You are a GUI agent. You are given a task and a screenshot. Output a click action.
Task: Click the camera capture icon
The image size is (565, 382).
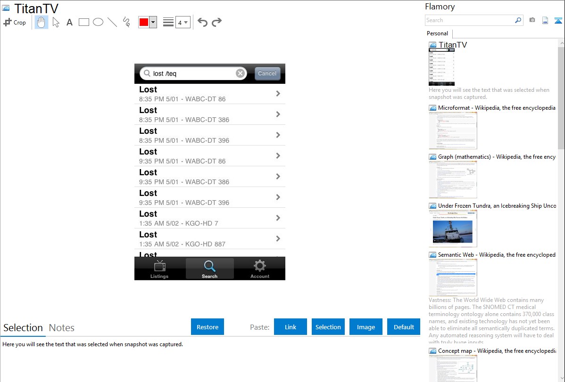point(532,20)
